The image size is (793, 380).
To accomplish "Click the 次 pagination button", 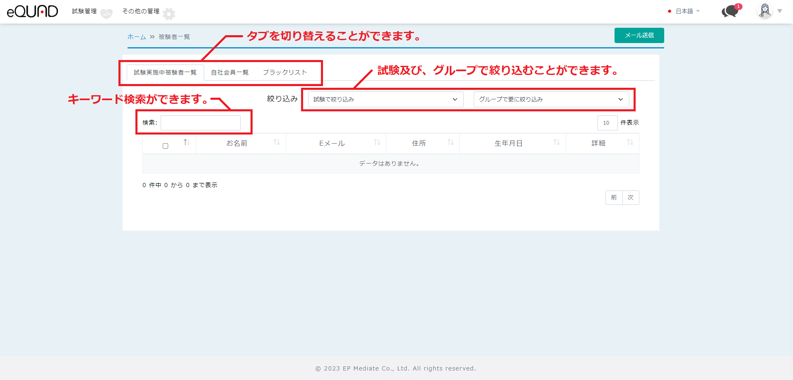I will pyautogui.click(x=631, y=197).
